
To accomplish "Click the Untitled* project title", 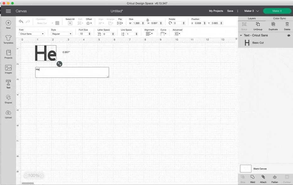I will coord(117,11).
